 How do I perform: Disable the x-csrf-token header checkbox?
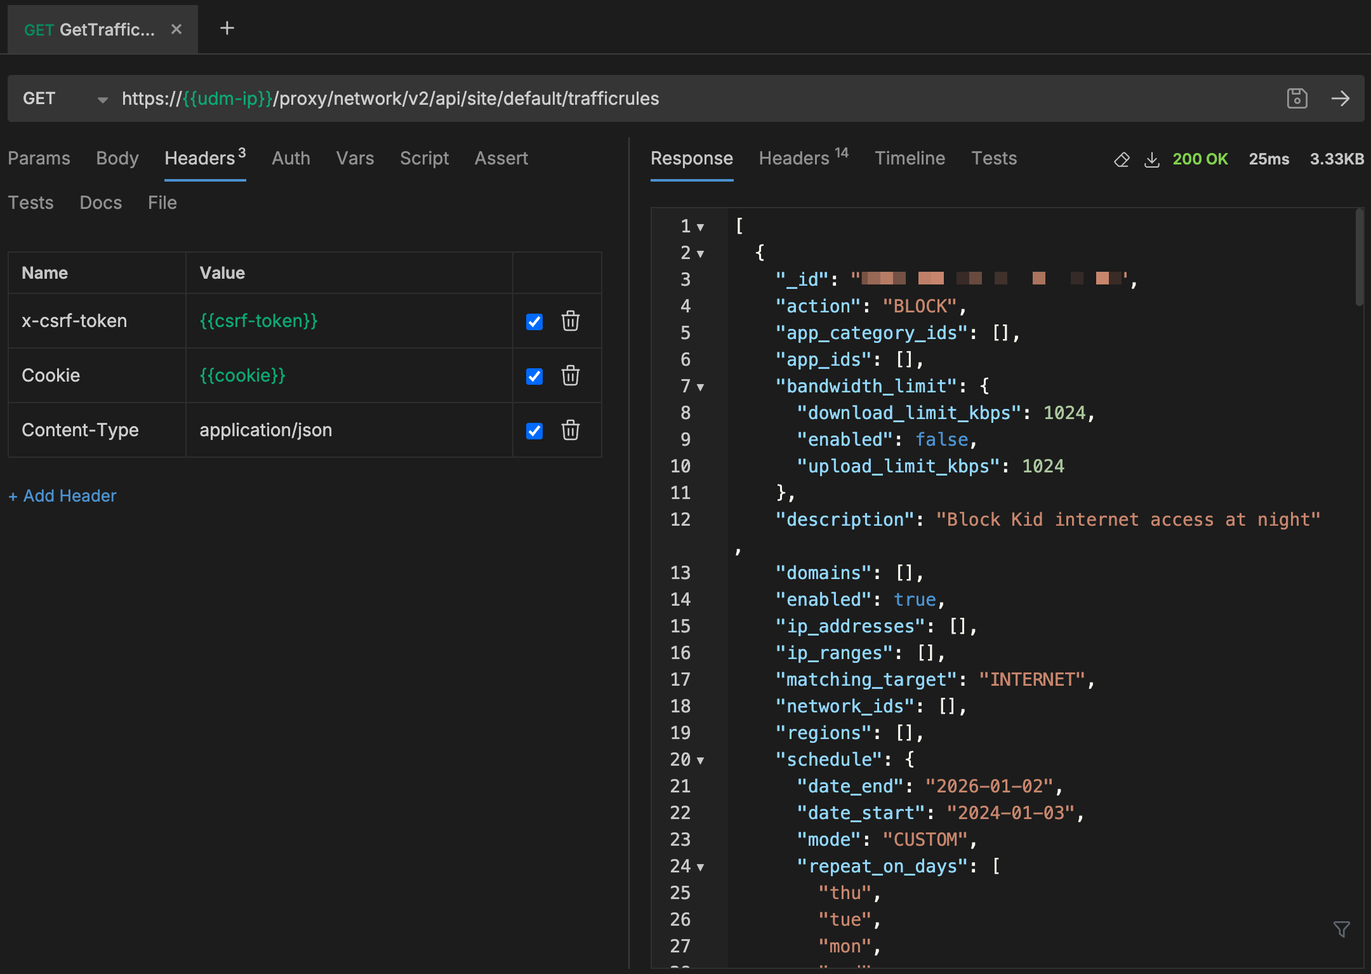point(534,322)
